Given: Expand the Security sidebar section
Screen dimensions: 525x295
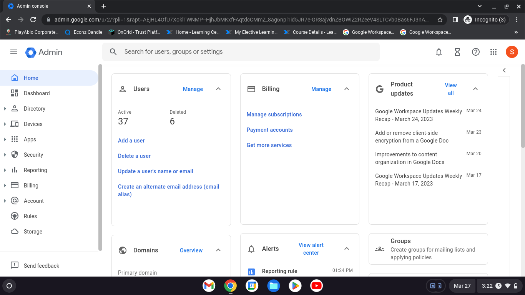Looking at the screenshot, I should [x=5, y=155].
